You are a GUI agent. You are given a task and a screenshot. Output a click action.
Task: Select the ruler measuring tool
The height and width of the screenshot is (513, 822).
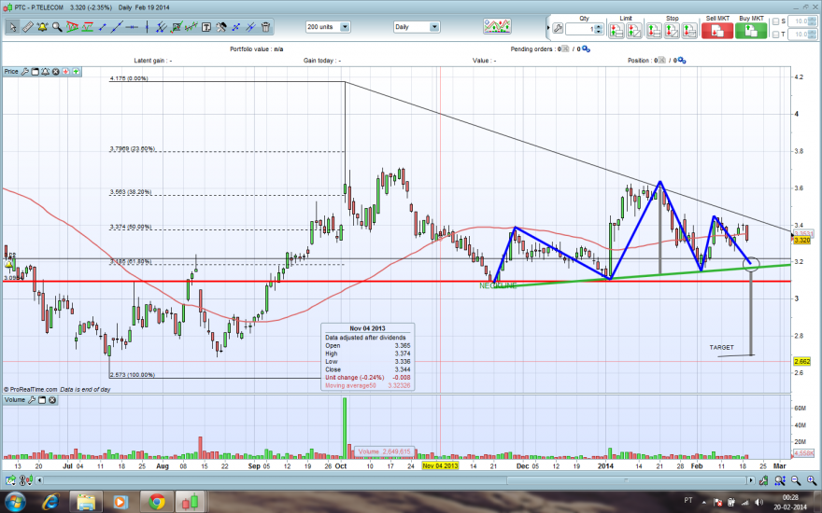(28, 27)
